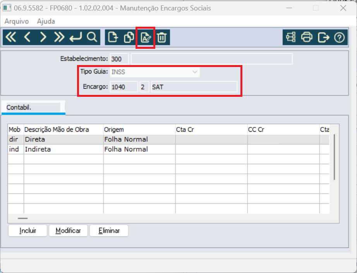The image size is (357, 273).
Task: Select the 'dir' row cell
Action: (x=16, y=139)
